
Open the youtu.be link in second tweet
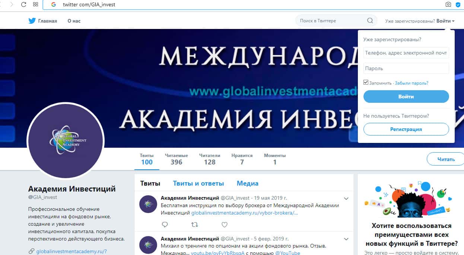coord(218,253)
